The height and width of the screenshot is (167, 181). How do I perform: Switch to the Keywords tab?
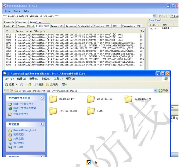point(9,22)
